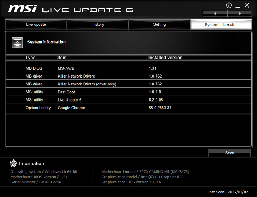The height and width of the screenshot is (197, 257).
Task: Click the MSI logo
Action: point(22,9)
